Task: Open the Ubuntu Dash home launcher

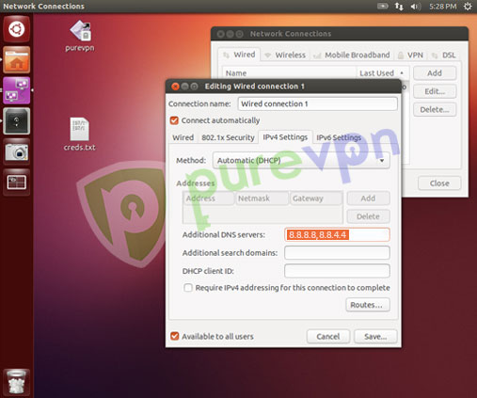Action: click(x=16, y=29)
